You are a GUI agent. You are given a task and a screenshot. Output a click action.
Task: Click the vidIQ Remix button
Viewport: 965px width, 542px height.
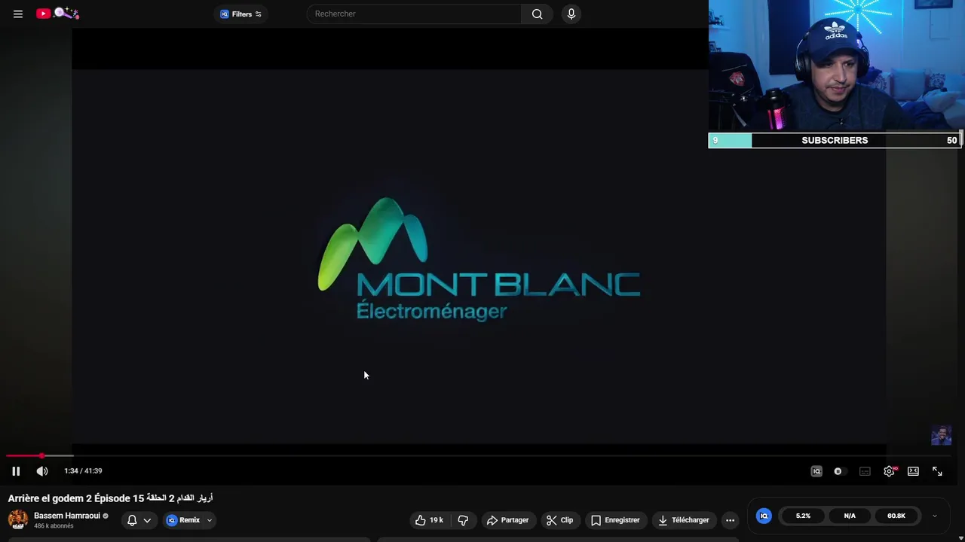coord(182,520)
